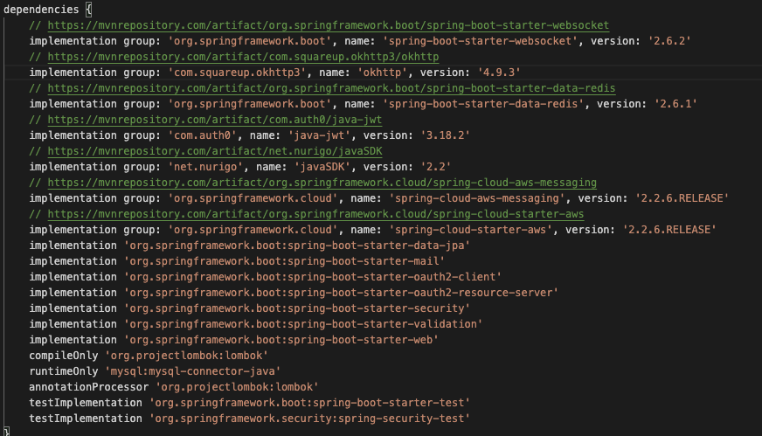Click the spring-boot-starter-security dependency string
The width and height of the screenshot is (762, 436).
[x=297, y=308]
